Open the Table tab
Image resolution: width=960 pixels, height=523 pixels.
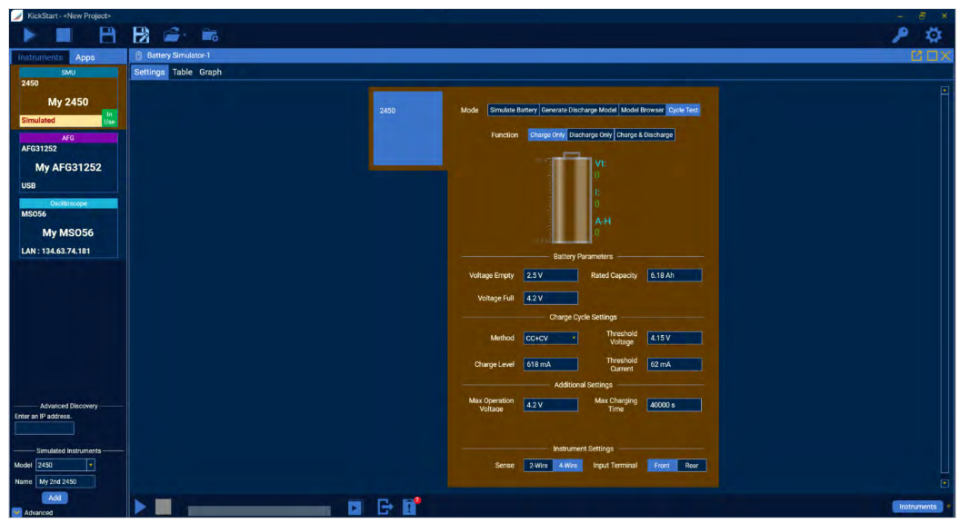pyautogui.click(x=182, y=72)
